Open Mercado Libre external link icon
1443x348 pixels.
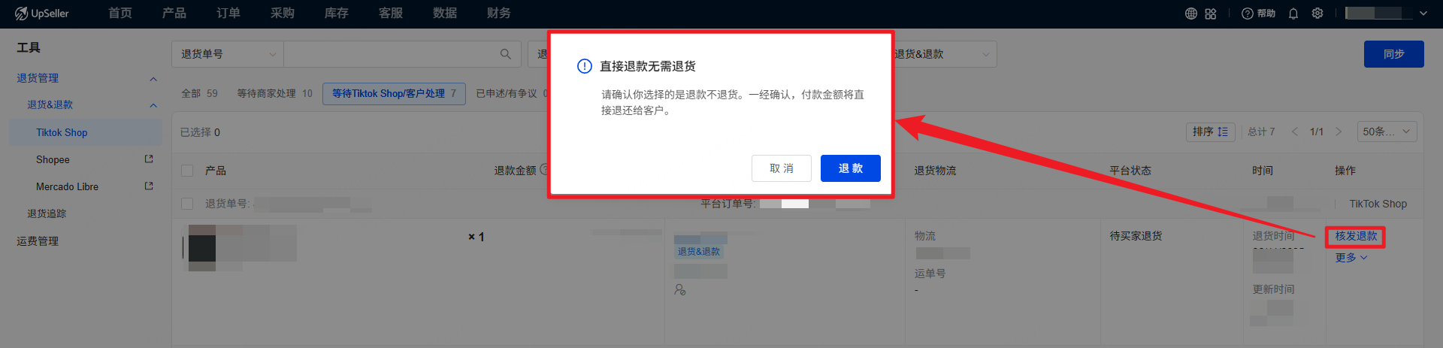(x=149, y=186)
